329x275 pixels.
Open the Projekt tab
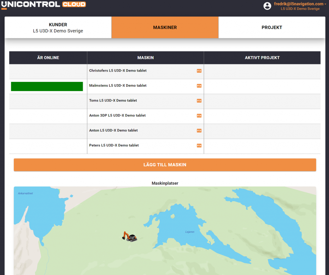click(x=272, y=28)
